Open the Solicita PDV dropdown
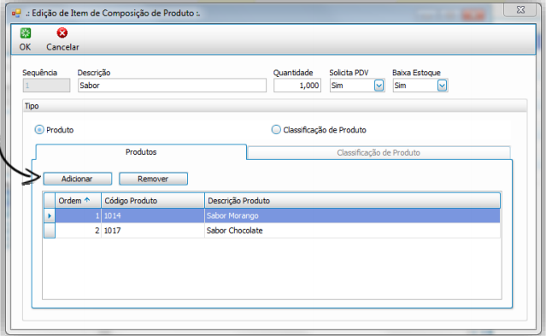The height and width of the screenshot is (336, 546). pos(379,85)
